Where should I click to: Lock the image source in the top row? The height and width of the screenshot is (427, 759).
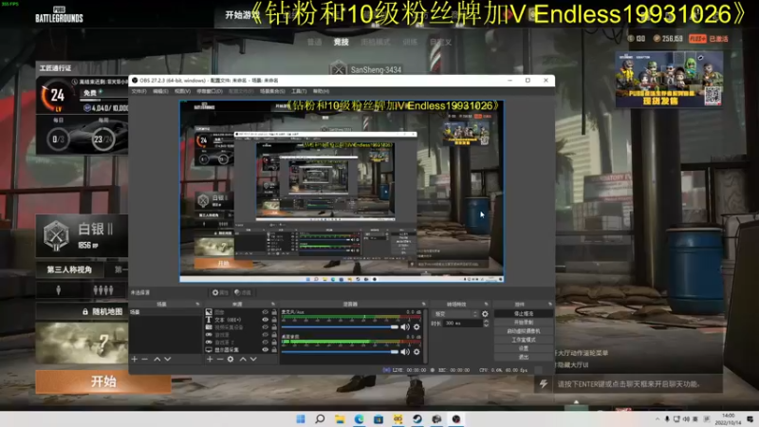274,312
